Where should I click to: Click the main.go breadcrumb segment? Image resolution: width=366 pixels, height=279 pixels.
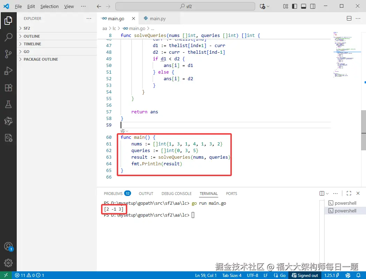(134, 29)
